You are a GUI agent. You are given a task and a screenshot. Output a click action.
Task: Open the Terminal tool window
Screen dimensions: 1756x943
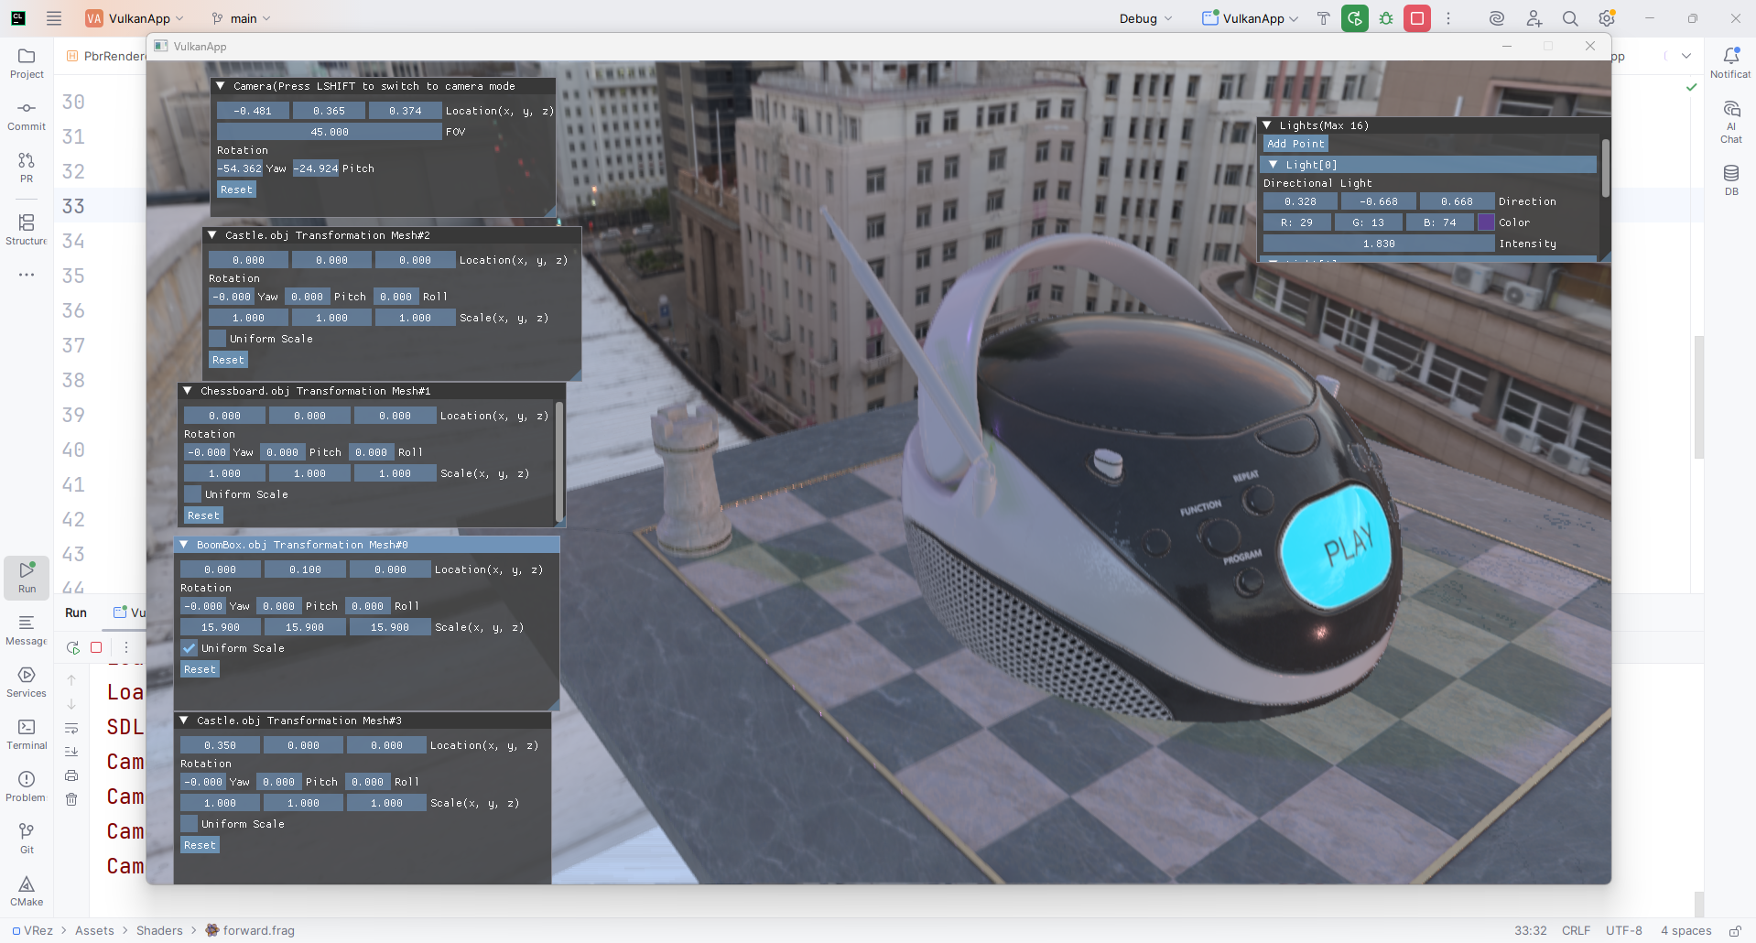point(27,733)
